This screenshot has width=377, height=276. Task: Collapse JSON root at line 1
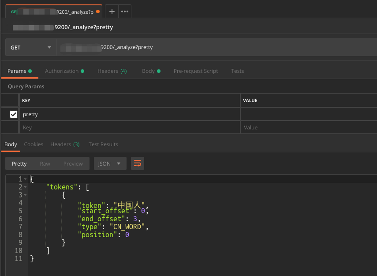(x=26, y=179)
